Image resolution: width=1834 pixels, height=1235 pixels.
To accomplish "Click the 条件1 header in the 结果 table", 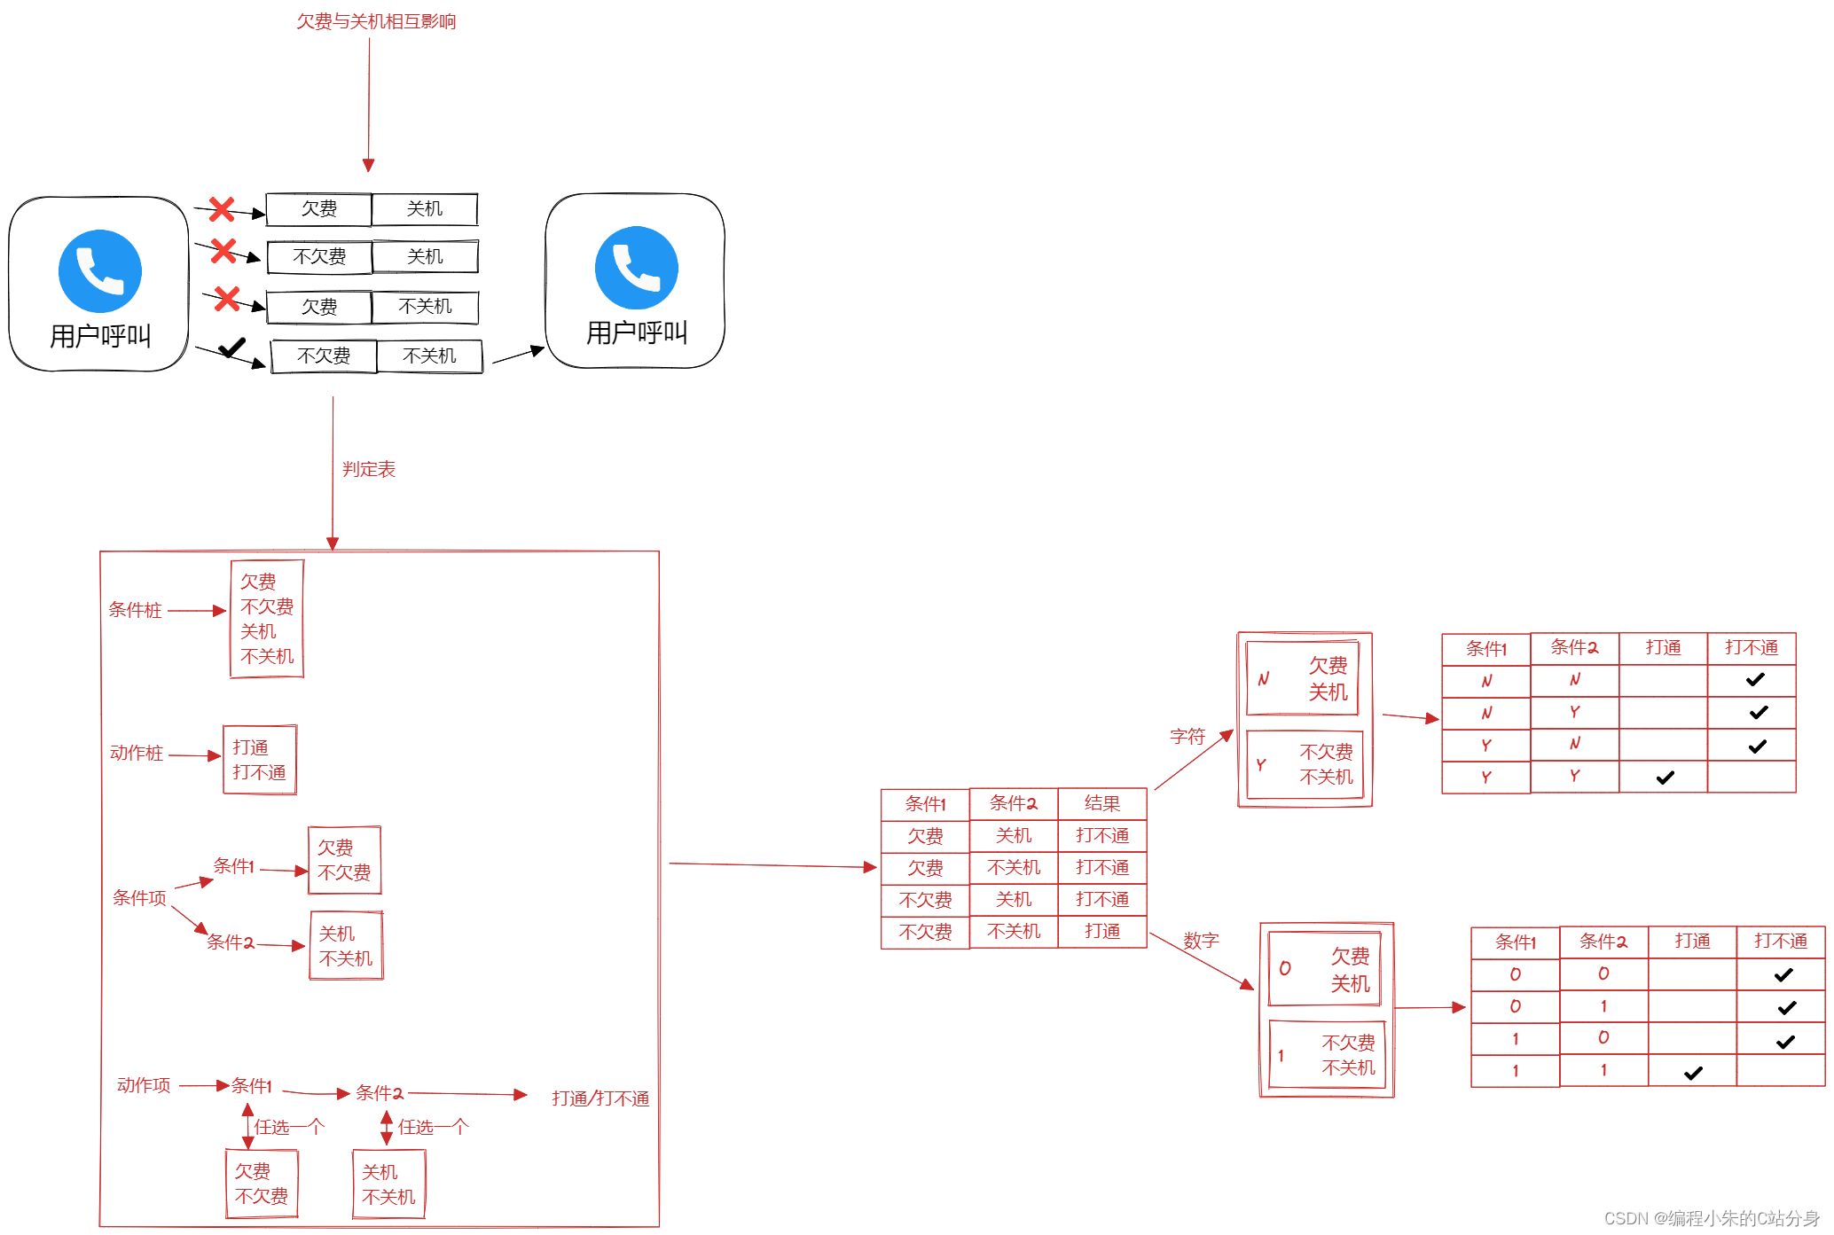I will click(925, 804).
